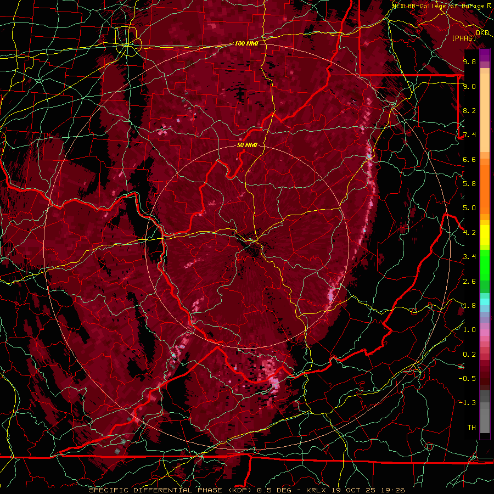Click the 3.4 legend value
The height and width of the screenshot is (494, 494).
coord(469,257)
